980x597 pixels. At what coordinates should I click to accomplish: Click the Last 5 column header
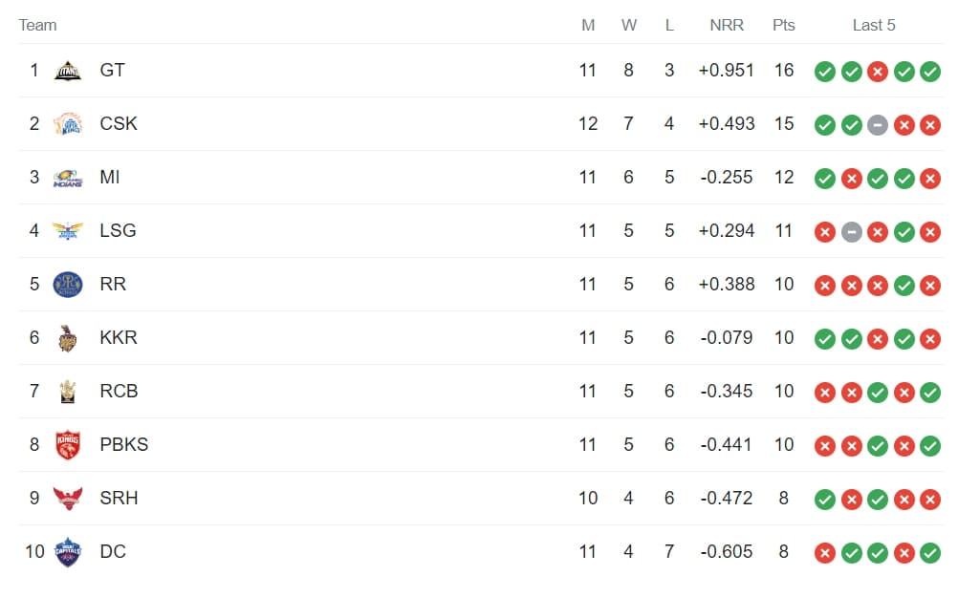(x=874, y=26)
